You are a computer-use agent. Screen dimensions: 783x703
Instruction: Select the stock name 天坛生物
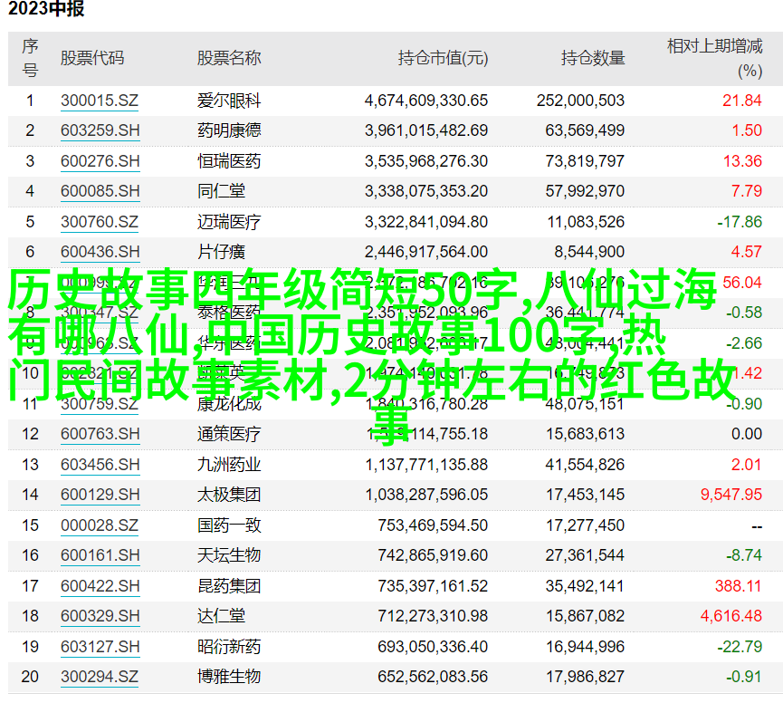coord(229,555)
